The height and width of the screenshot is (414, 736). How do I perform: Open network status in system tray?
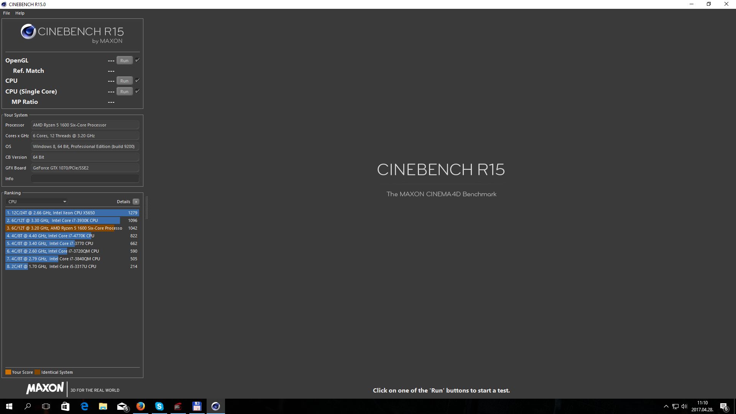click(675, 406)
